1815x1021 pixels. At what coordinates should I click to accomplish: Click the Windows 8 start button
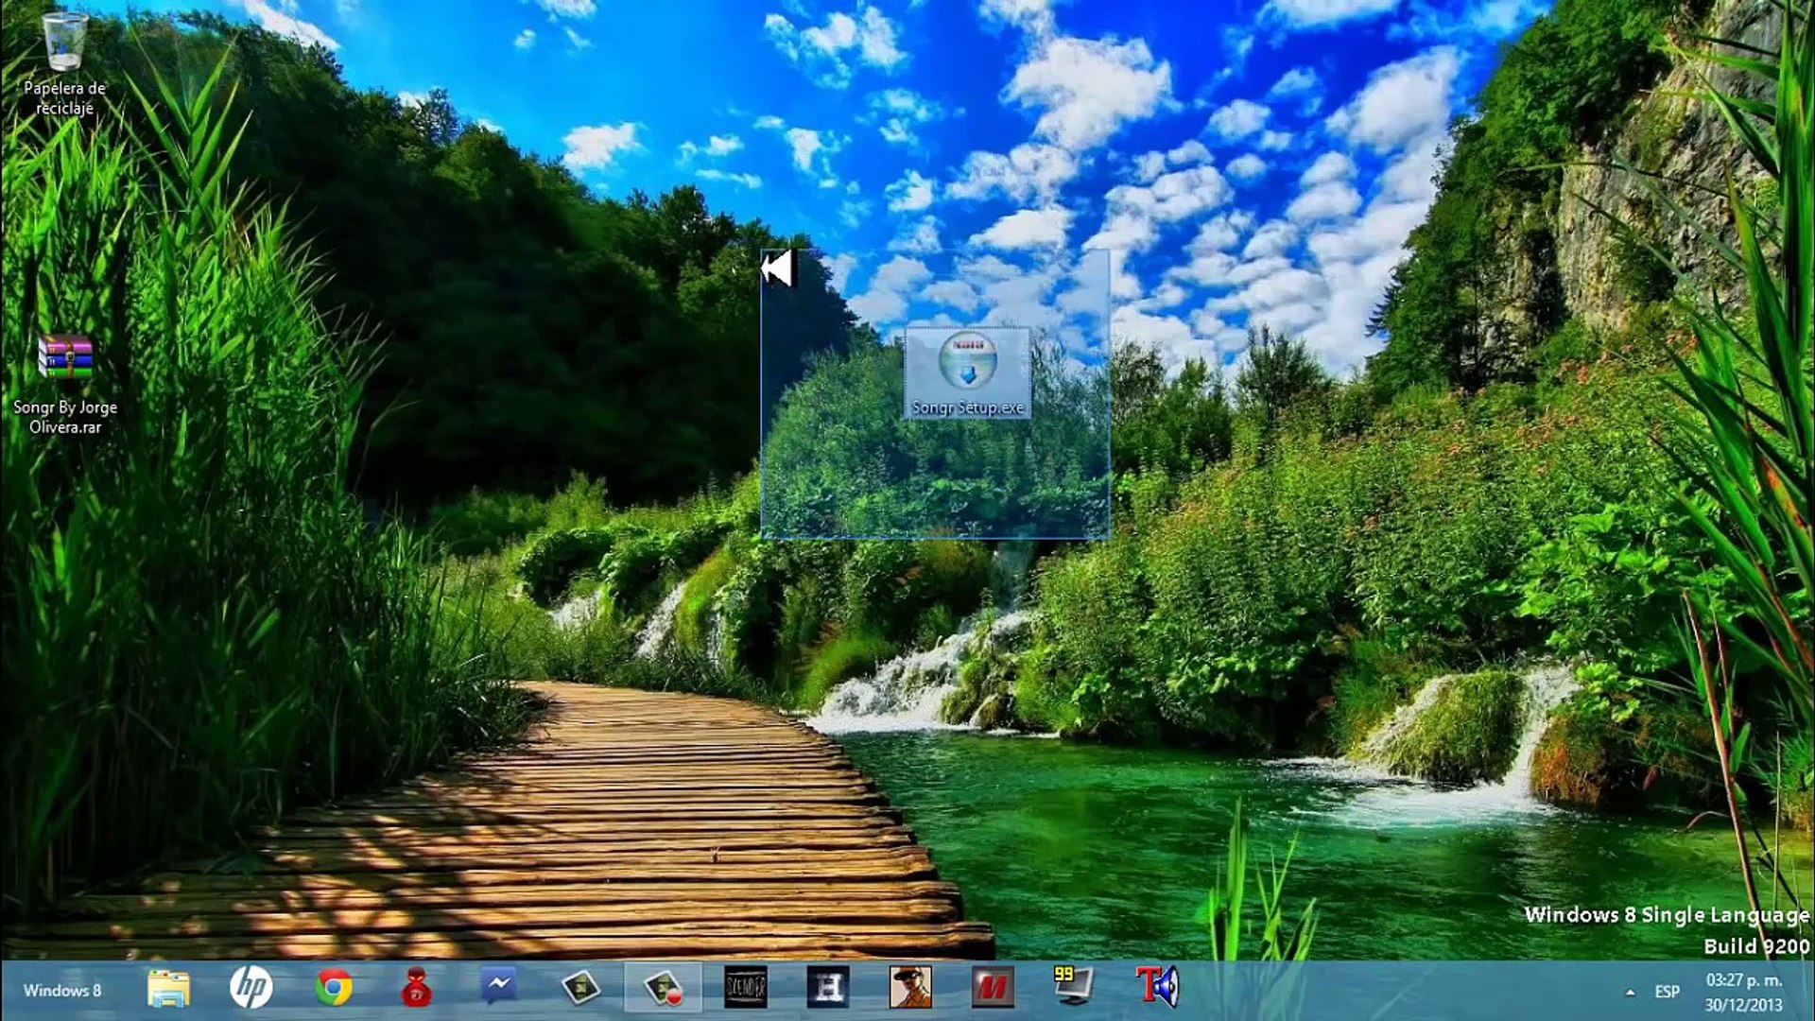click(x=62, y=991)
